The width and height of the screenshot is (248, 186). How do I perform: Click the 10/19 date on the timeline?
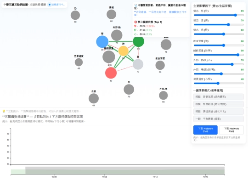(205, 177)
